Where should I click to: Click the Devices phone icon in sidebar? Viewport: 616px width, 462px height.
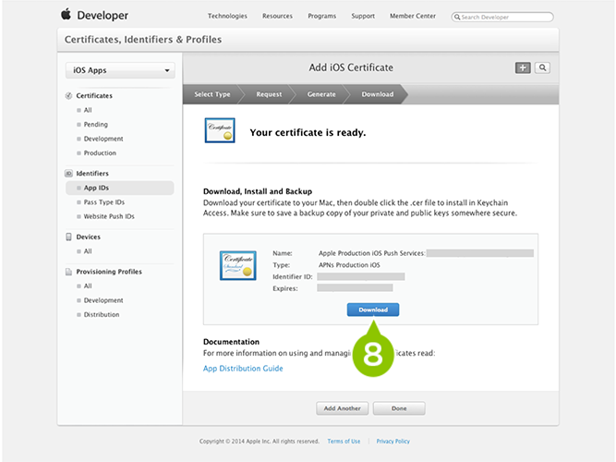tap(68, 237)
